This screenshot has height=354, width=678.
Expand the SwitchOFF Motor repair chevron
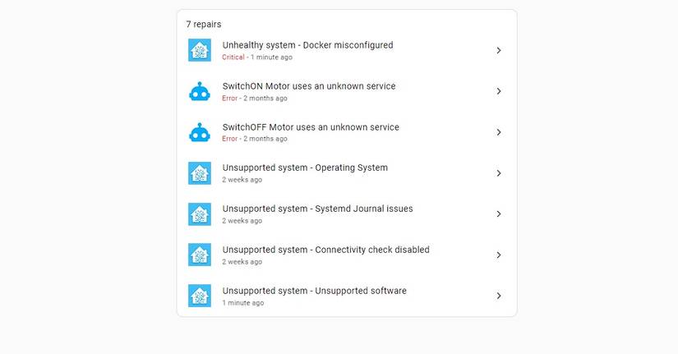(x=498, y=132)
